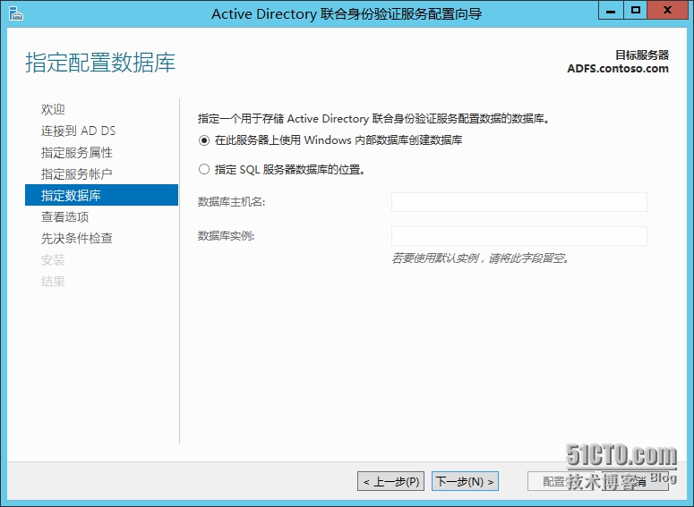The width and height of the screenshot is (694, 507).
Task: Close the configuration wizard window
Action: click(668, 11)
